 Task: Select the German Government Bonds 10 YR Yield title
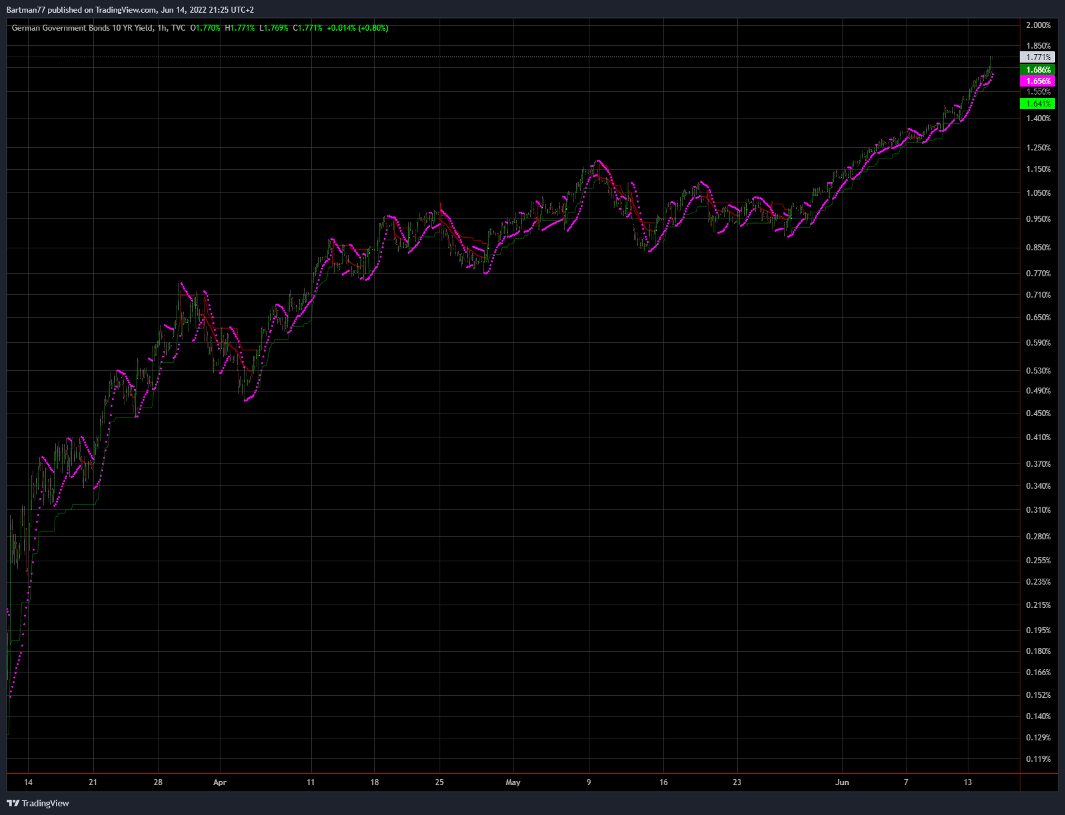tap(83, 28)
